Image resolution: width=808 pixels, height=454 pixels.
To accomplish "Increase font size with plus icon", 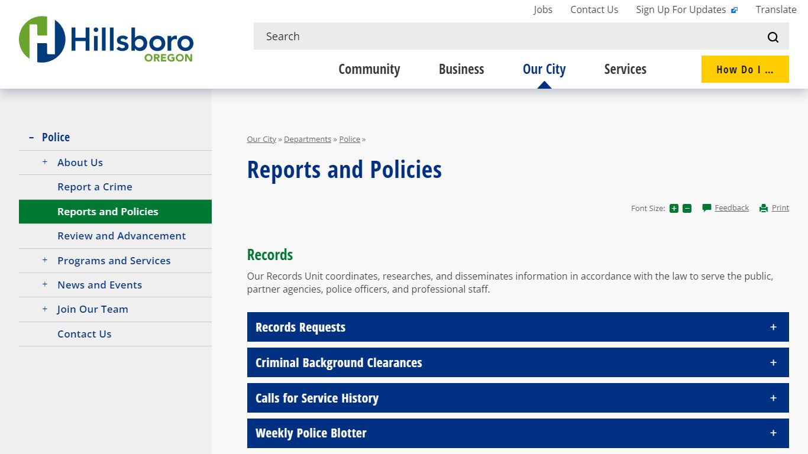I will click(x=674, y=208).
